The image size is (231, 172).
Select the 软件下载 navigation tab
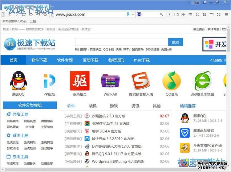(39, 60)
